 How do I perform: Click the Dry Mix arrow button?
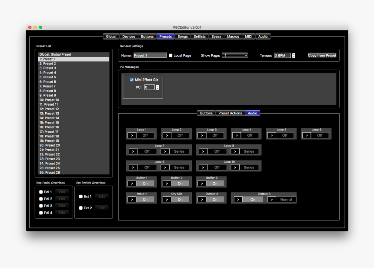point(167,200)
